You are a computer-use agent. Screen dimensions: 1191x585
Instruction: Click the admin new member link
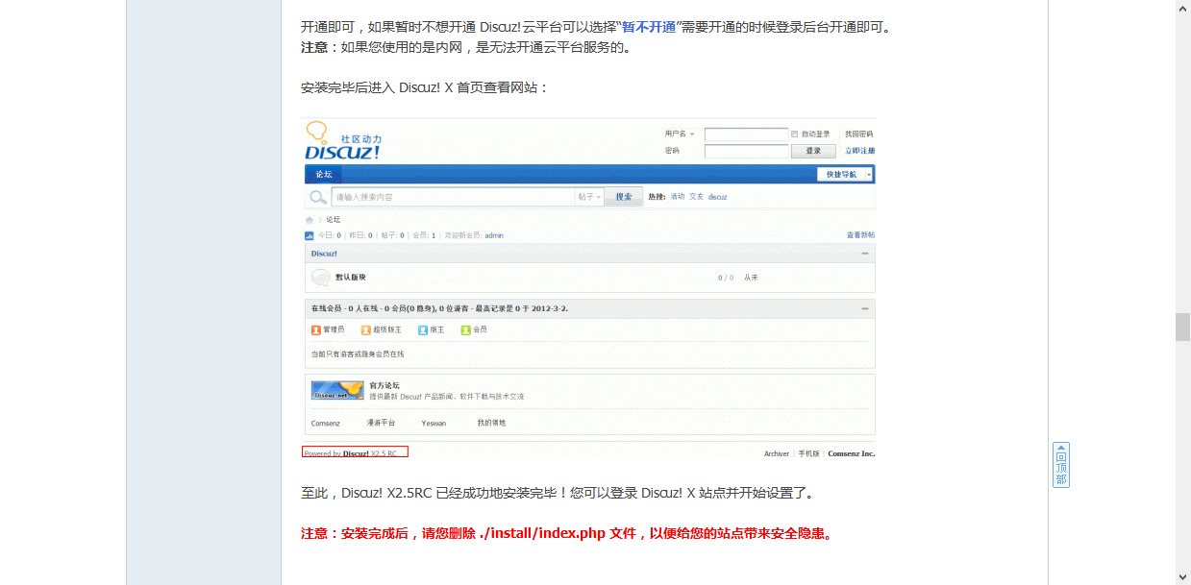coord(494,235)
